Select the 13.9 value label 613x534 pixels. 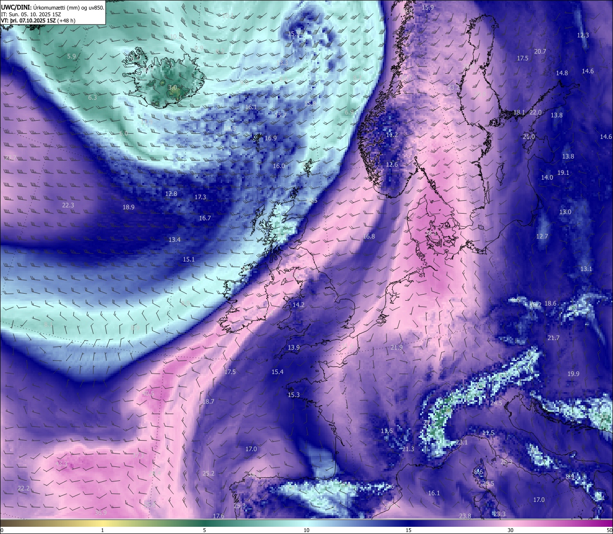294,348
